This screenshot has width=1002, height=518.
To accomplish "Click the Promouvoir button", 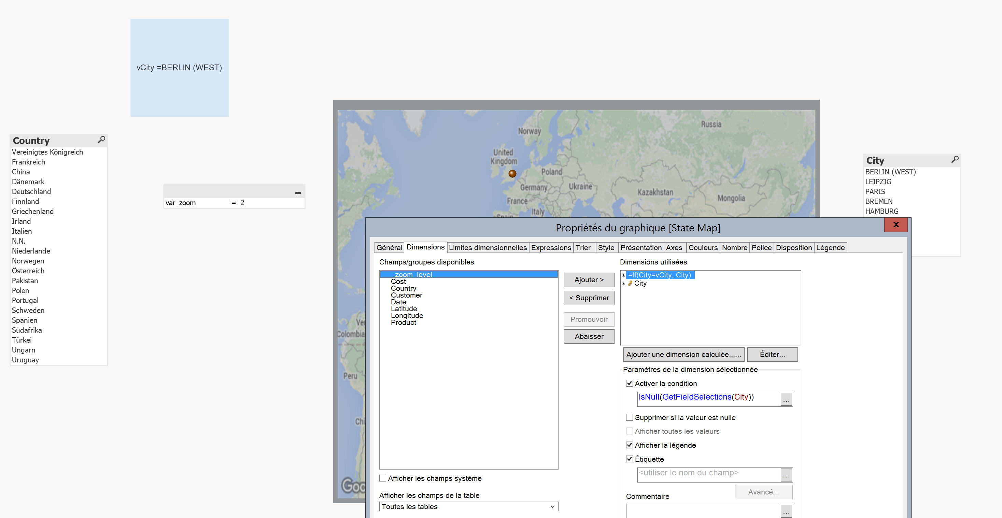I will point(589,319).
